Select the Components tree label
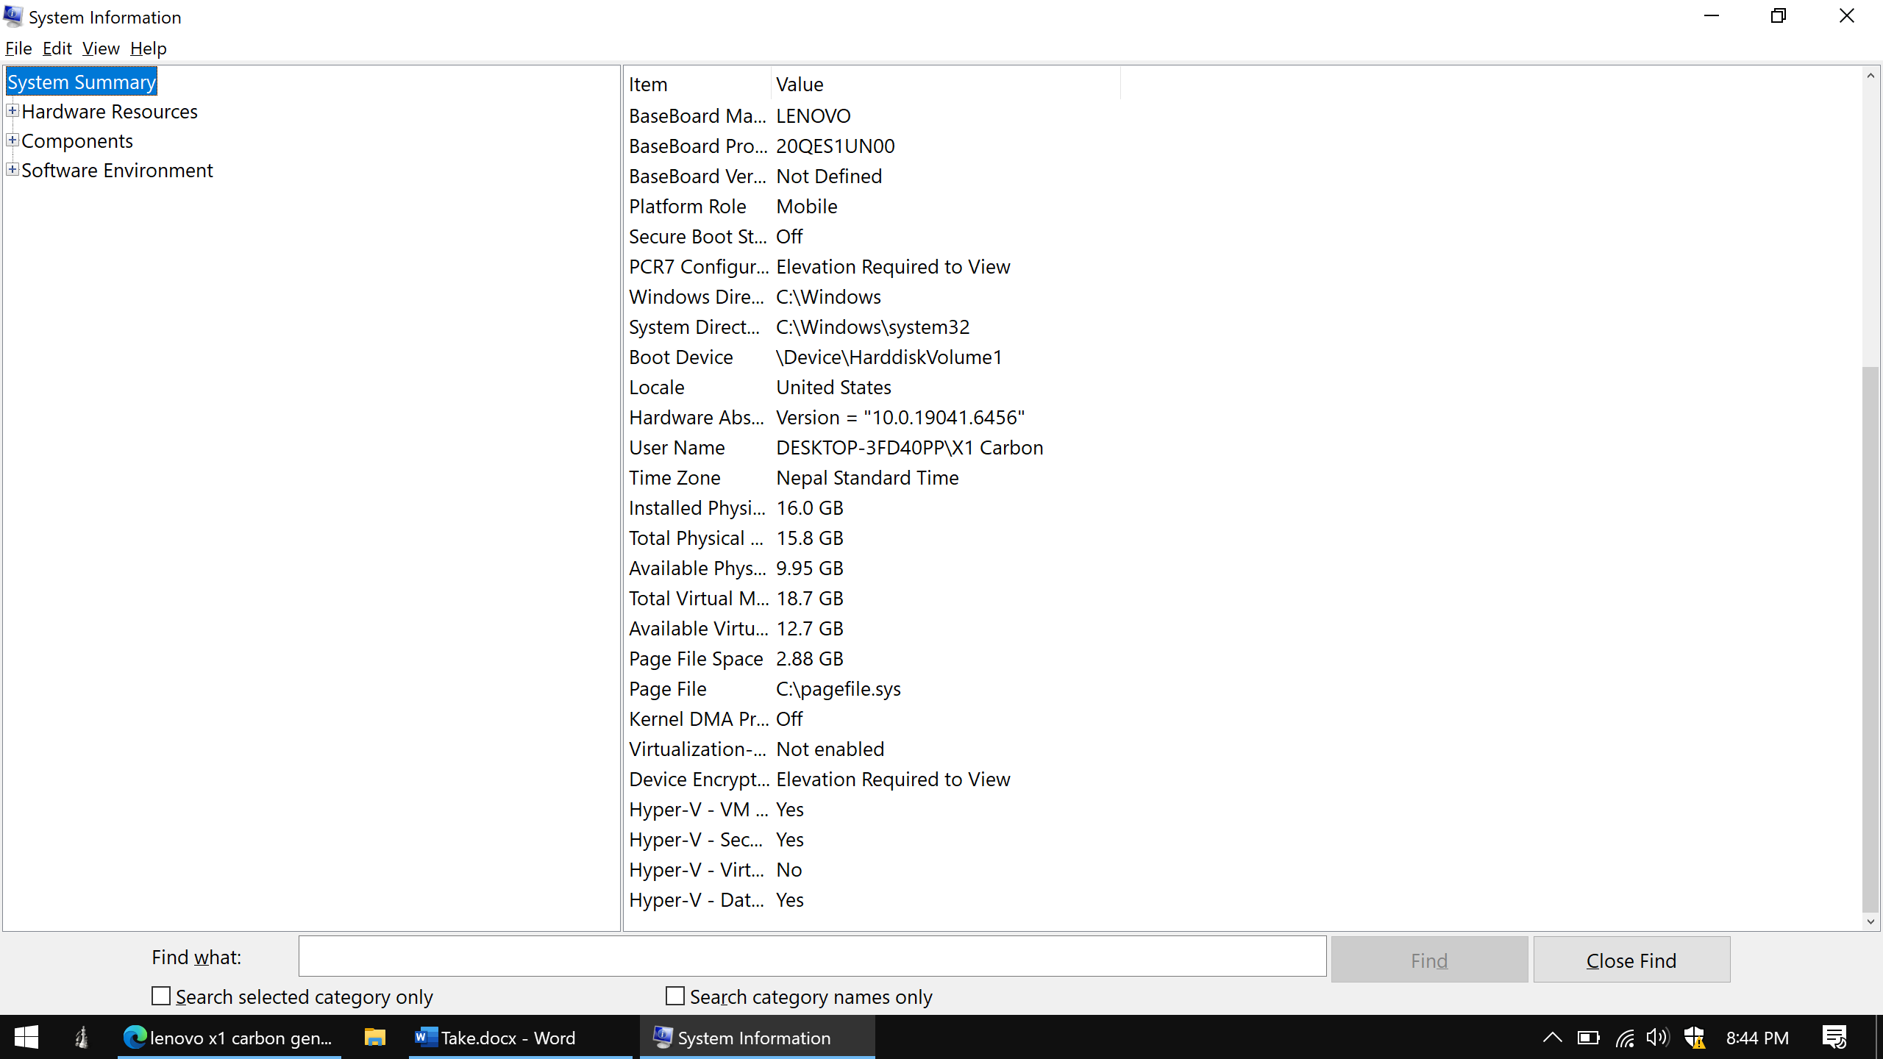 [x=77, y=140]
